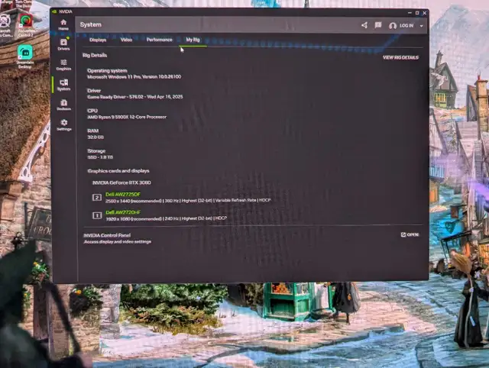Click the NVIDIA logo in the title bar
Viewport: 489px width, 368px height.
pos(54,12)
